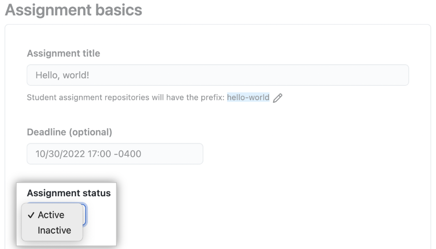Click the highlighted hello-world prefix text

click(x=248, y=97)
